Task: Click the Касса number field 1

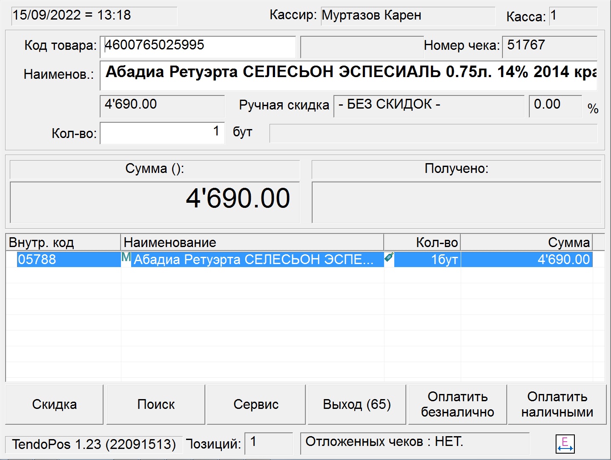Action: click(x=573, y=16)
